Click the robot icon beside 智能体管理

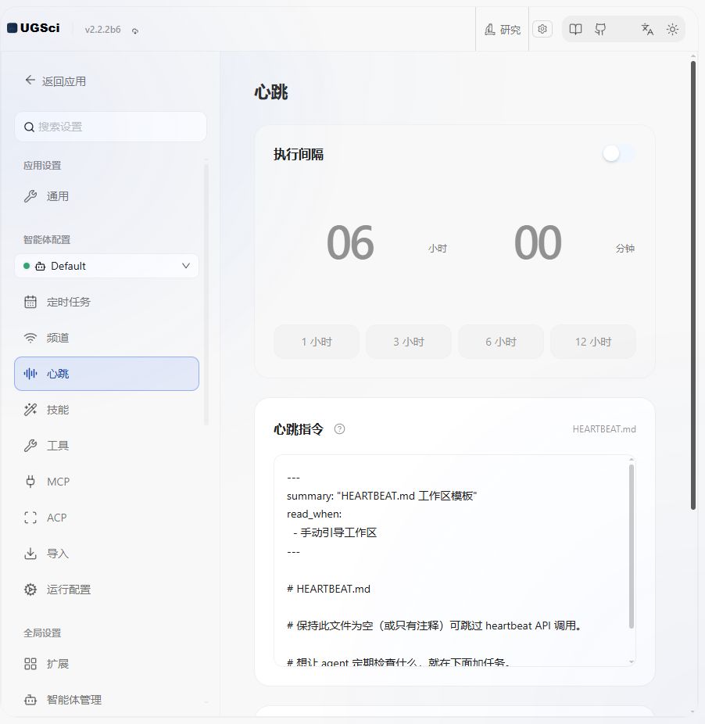pos(30,700)
